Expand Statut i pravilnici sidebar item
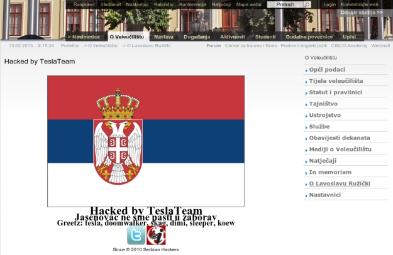 pyautogui.click(x=335, y=92)
